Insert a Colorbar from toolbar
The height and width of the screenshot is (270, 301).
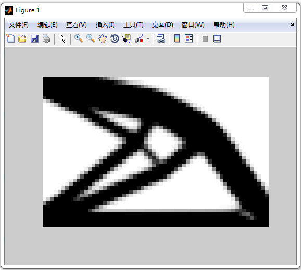click(177, 38)
